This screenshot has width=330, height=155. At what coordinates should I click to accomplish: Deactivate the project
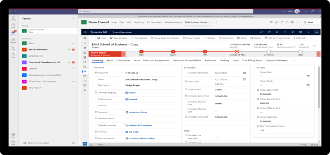(226, 38)
